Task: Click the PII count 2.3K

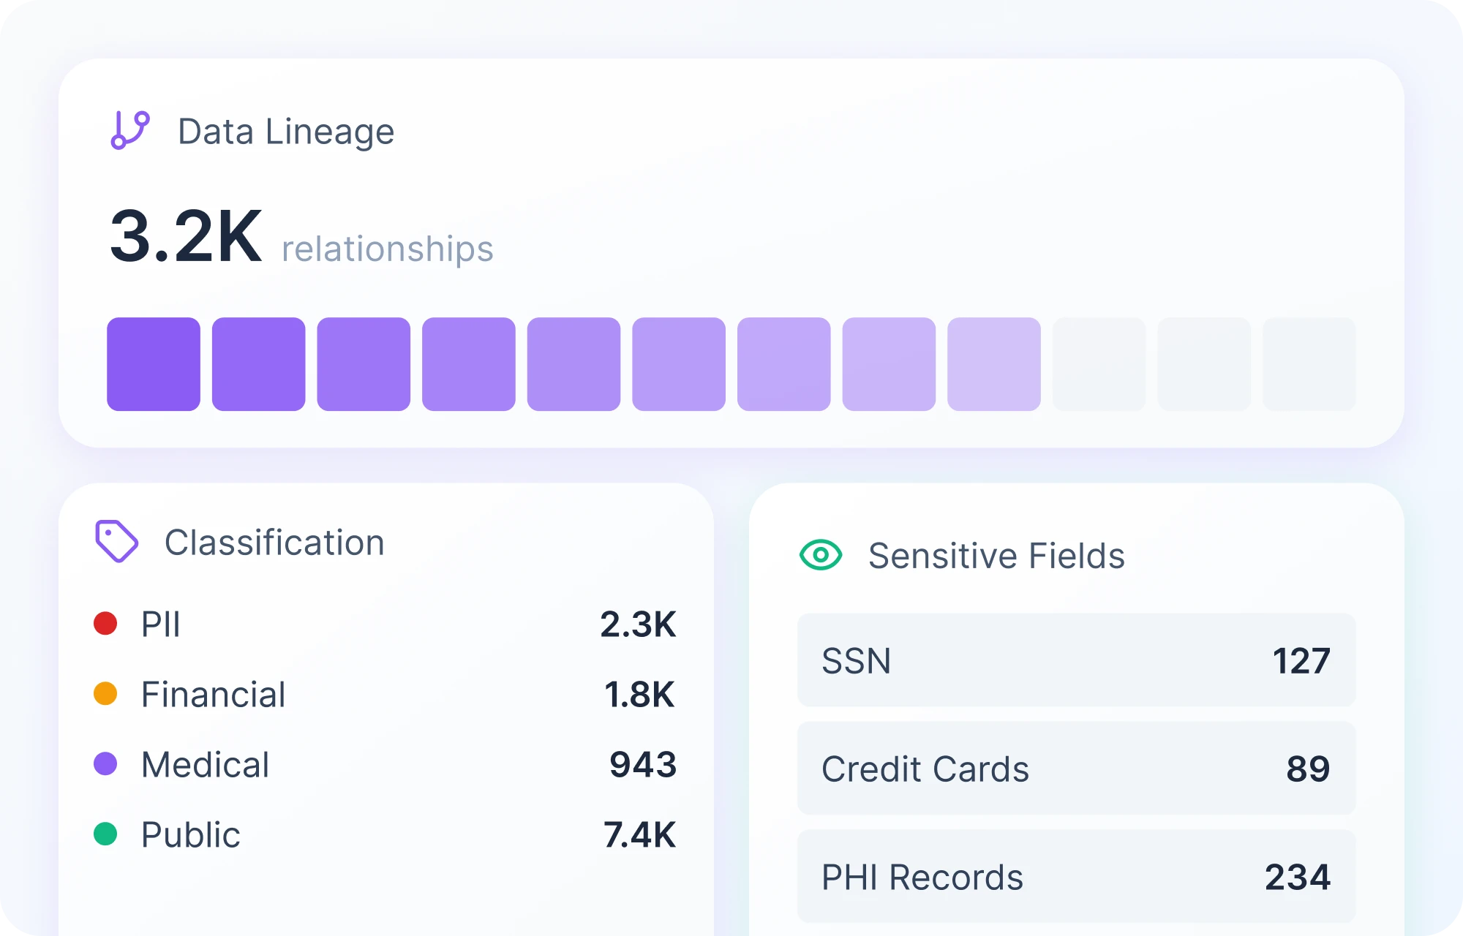Action: click(x=638, y=624)
